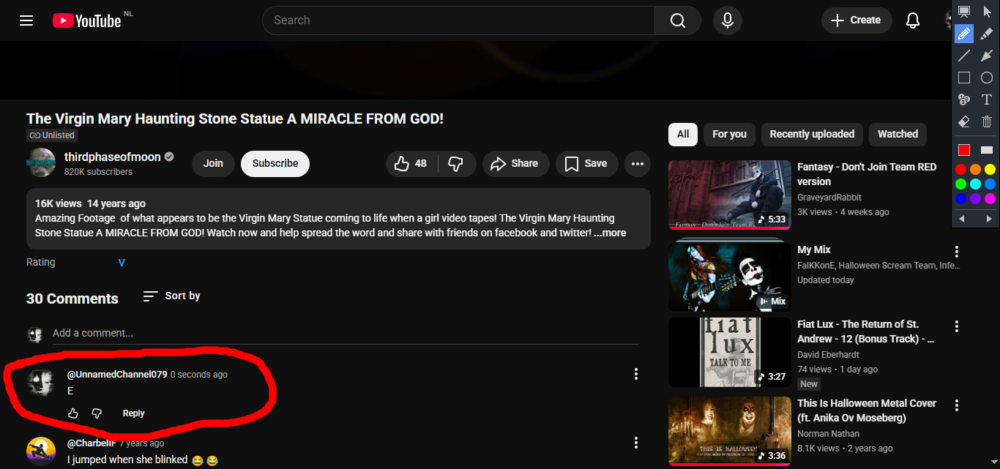Open more actions menu beside Save
Viewport: 1000px width, 469px height.
pos(637,164)
